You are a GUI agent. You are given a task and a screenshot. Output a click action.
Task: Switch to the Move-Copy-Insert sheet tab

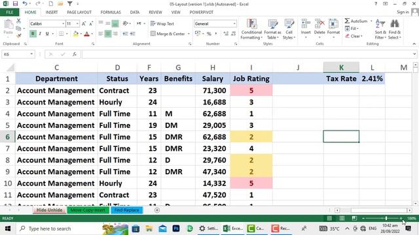88,210
